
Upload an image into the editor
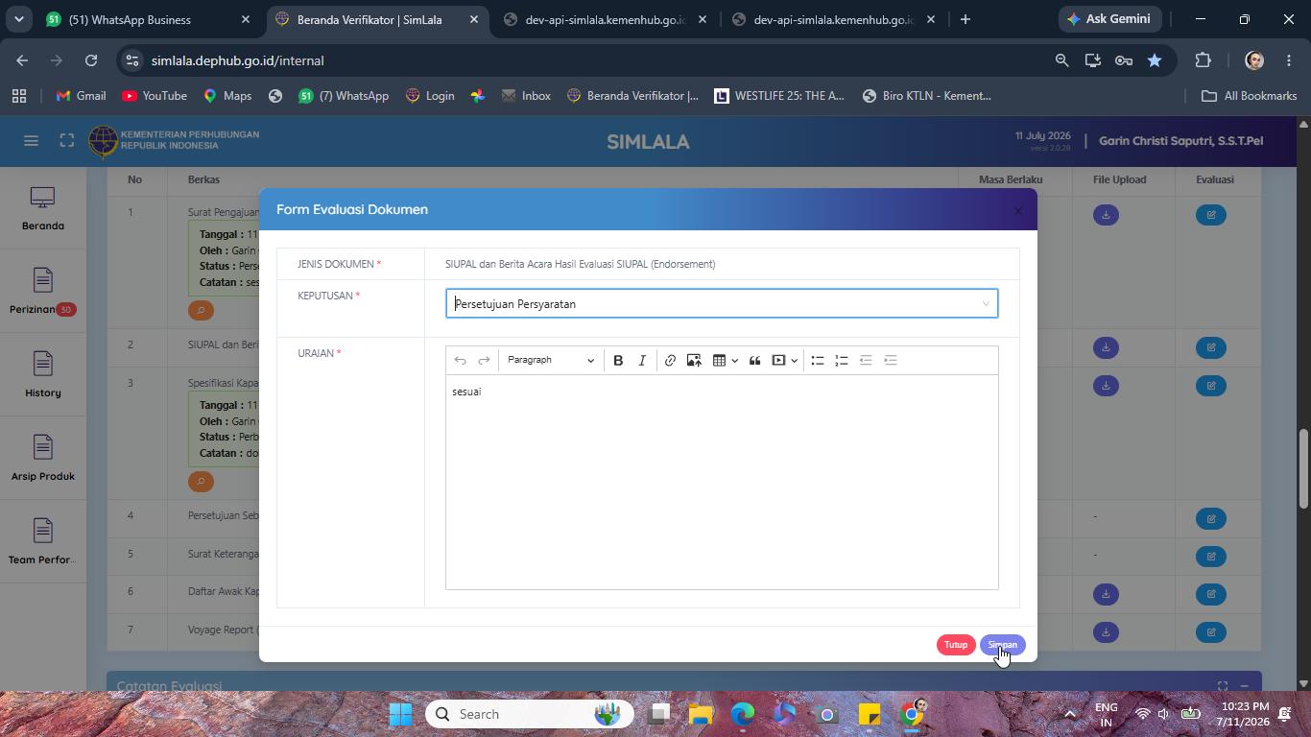point(694,361)
